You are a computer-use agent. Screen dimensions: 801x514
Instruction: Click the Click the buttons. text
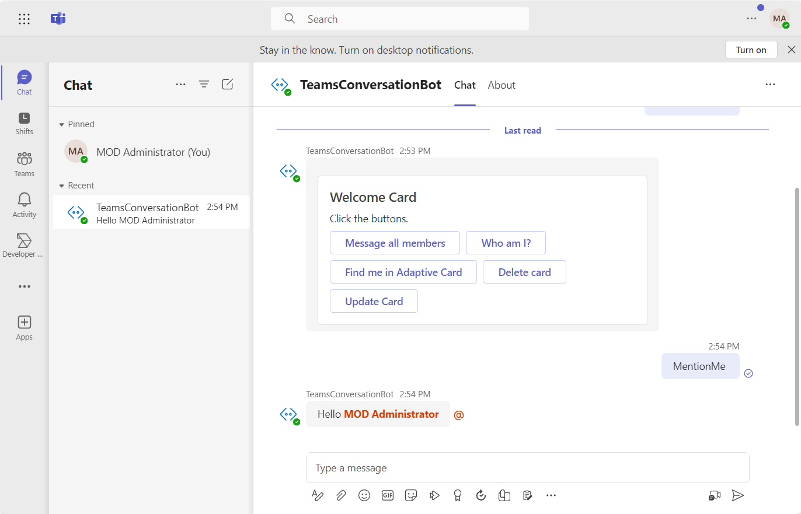pos(369,219)
